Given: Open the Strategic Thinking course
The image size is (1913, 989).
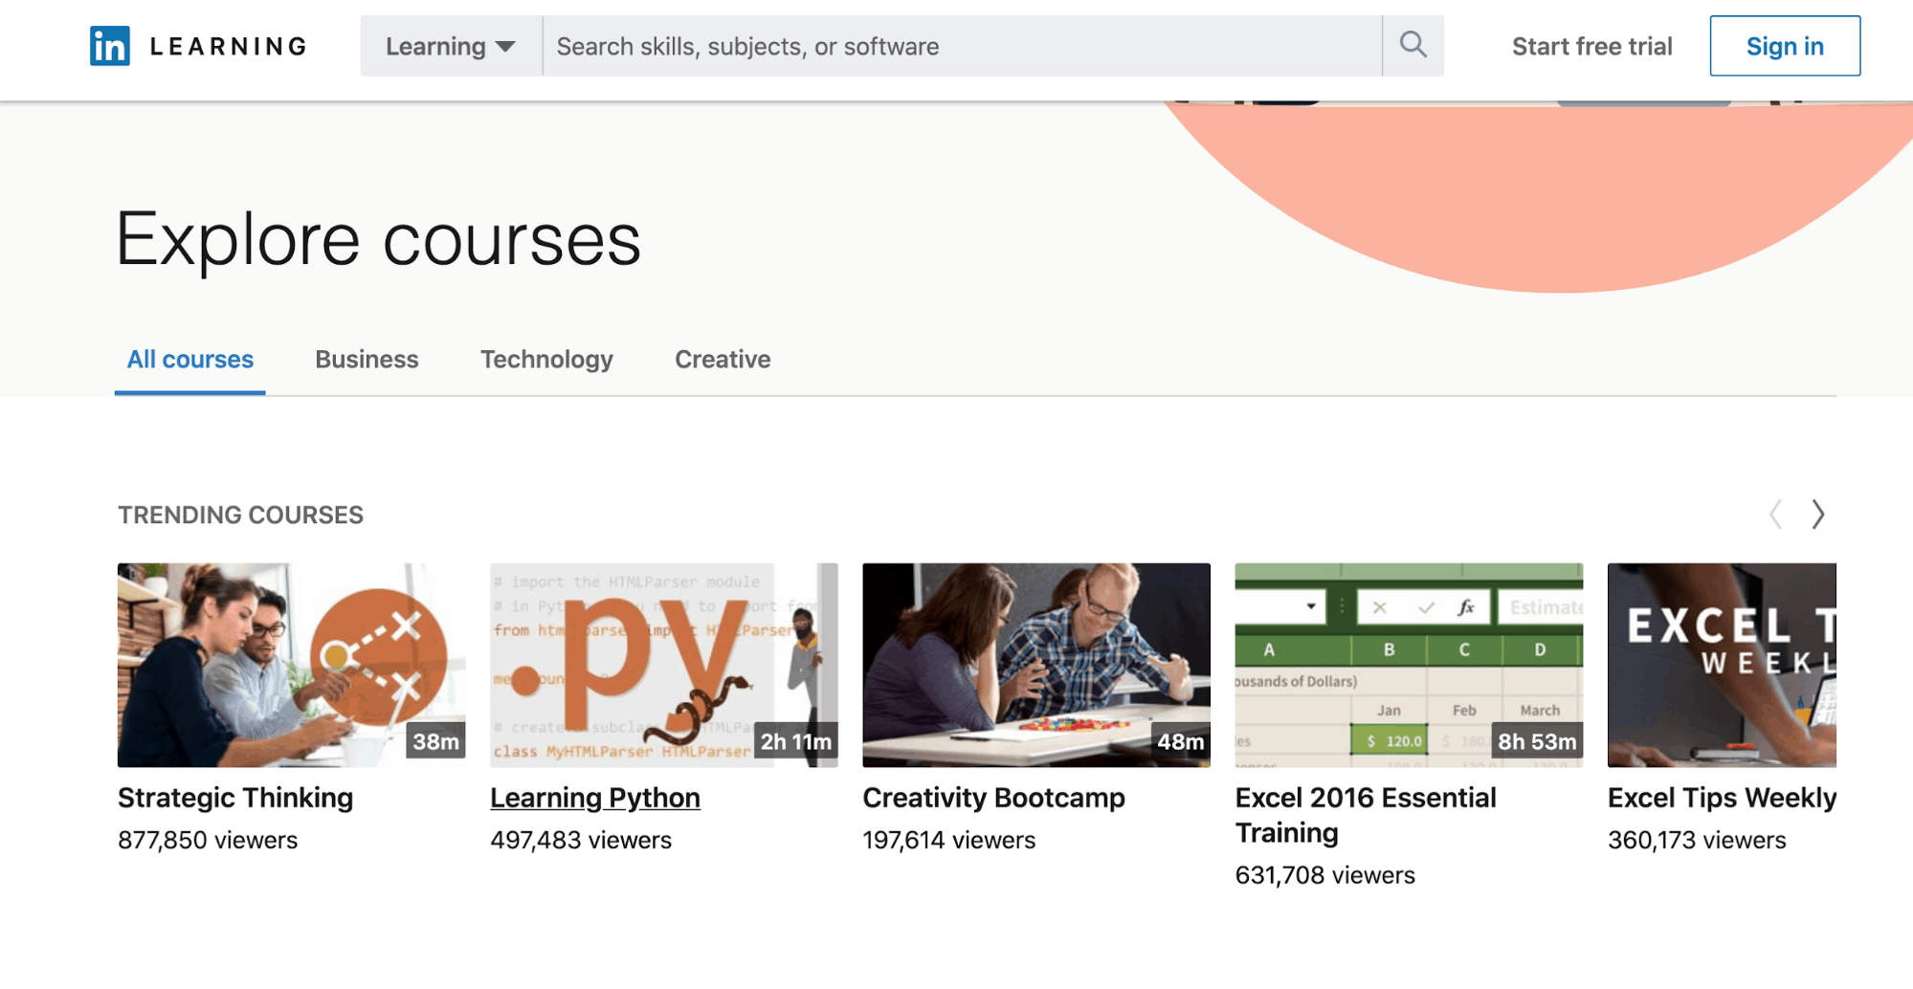Looking at the screenshot, I should 235,798.
